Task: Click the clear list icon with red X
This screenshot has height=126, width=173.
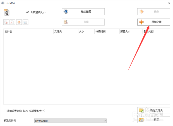Action: (x=12, y=22)
